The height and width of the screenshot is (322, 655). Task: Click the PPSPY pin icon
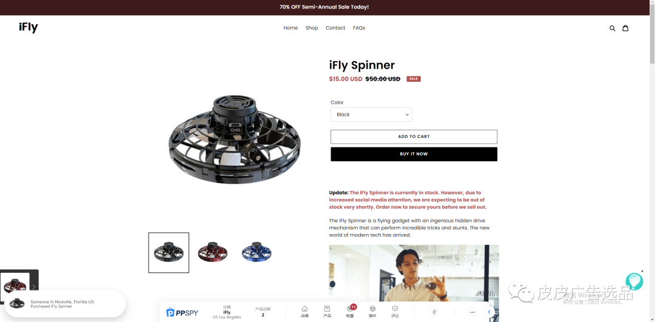tap(434, 312)
